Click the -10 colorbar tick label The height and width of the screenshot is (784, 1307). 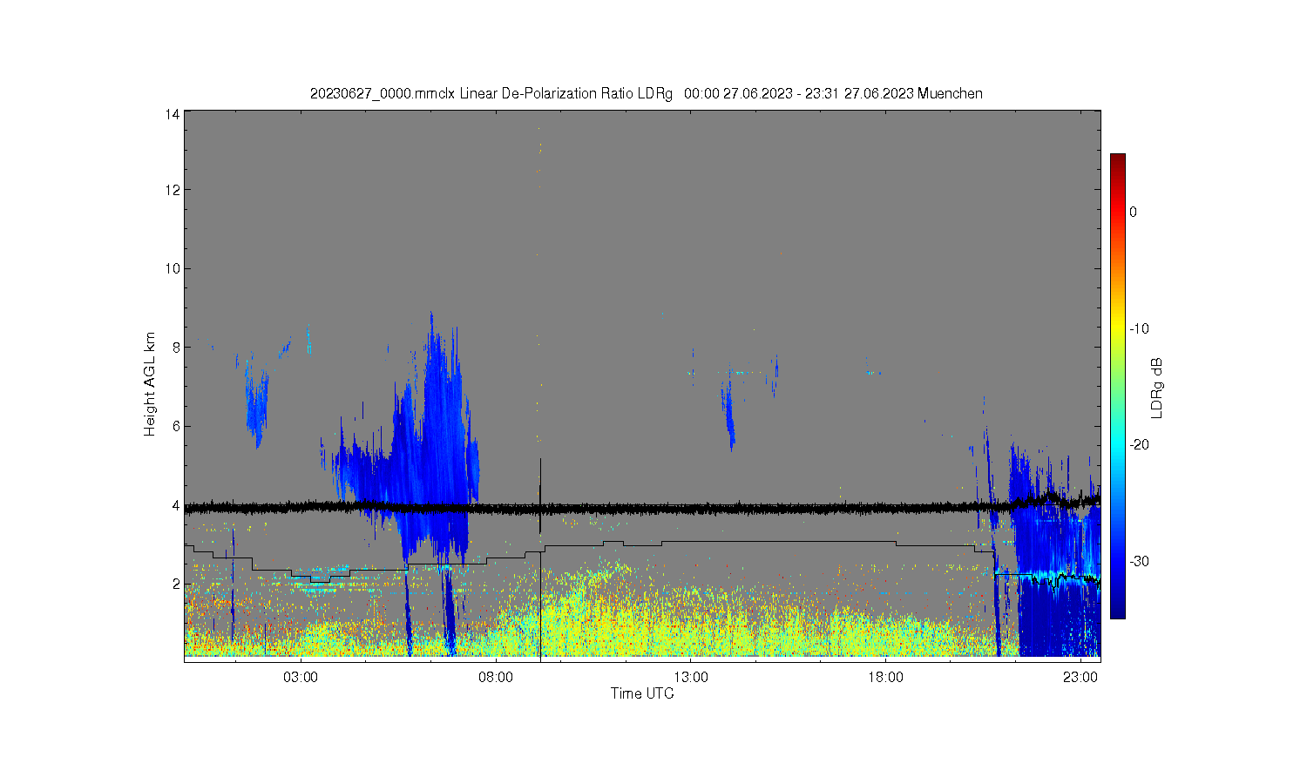[x=1139, y=328]
